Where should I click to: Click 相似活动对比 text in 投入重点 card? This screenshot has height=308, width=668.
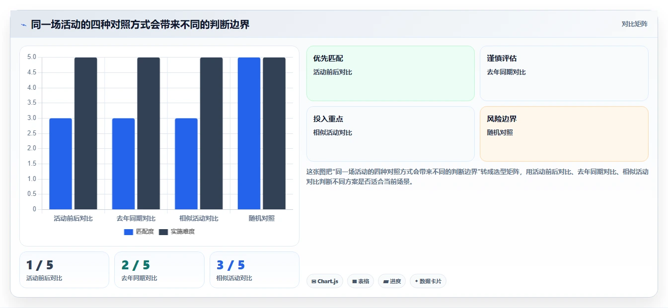pos(333,132)
